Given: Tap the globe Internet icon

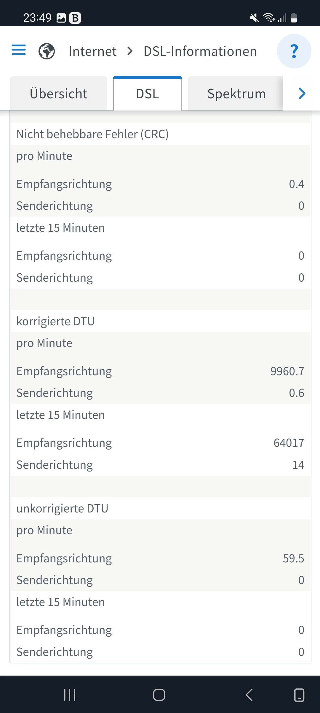Looking at the screenshot, I should (47, 51).
